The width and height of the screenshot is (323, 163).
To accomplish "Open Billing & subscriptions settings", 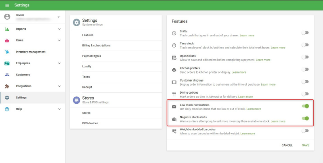I will click(96, 46).
